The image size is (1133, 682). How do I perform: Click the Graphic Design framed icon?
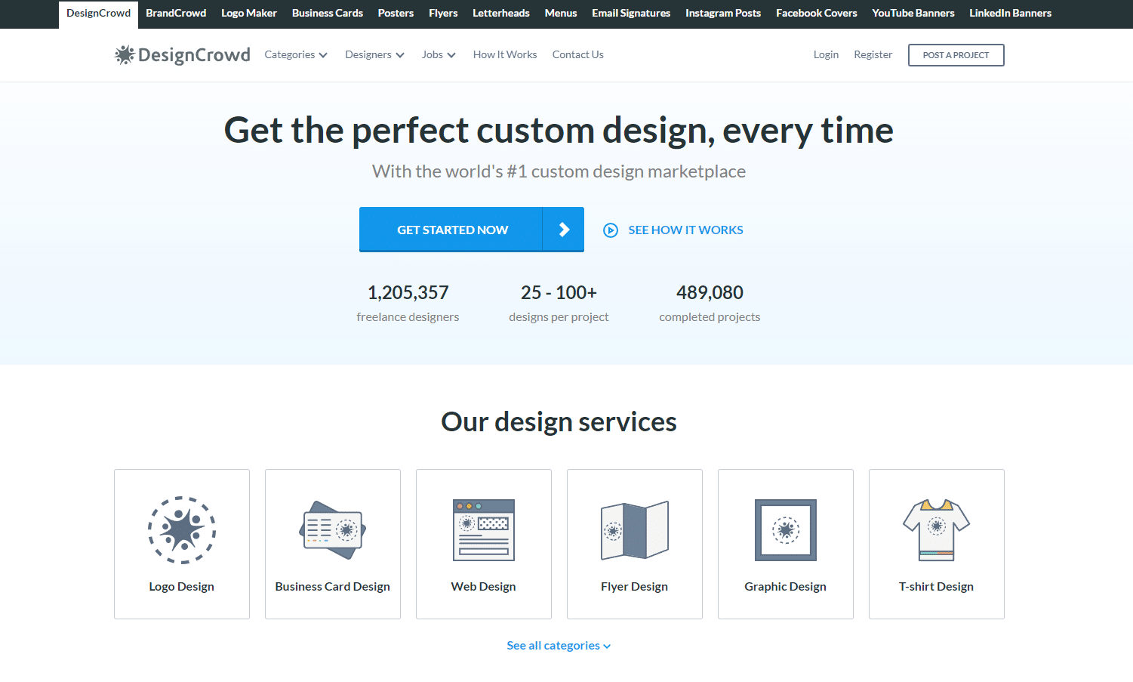785,530
